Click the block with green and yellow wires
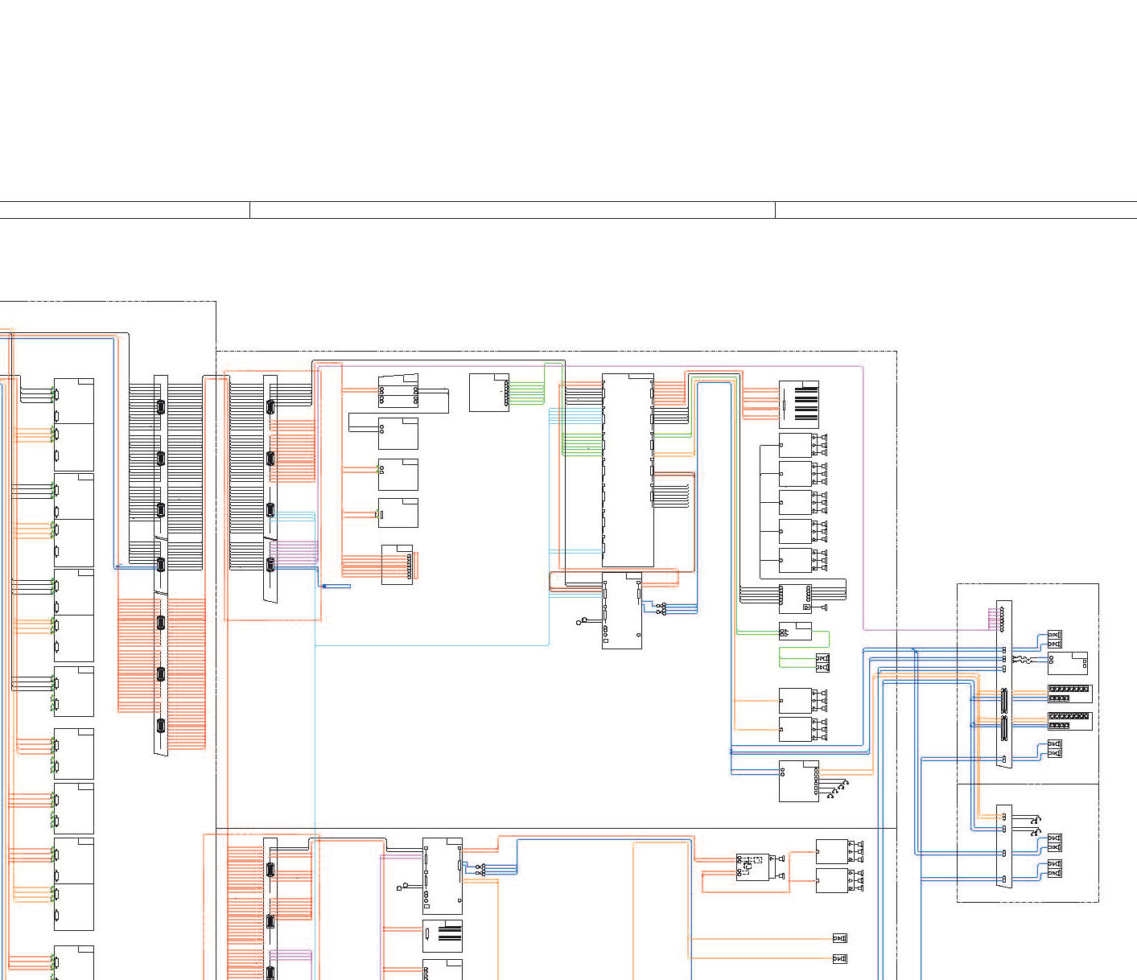Image resolution: width=1137 pixels, height=980 pixels. [488, 393]
